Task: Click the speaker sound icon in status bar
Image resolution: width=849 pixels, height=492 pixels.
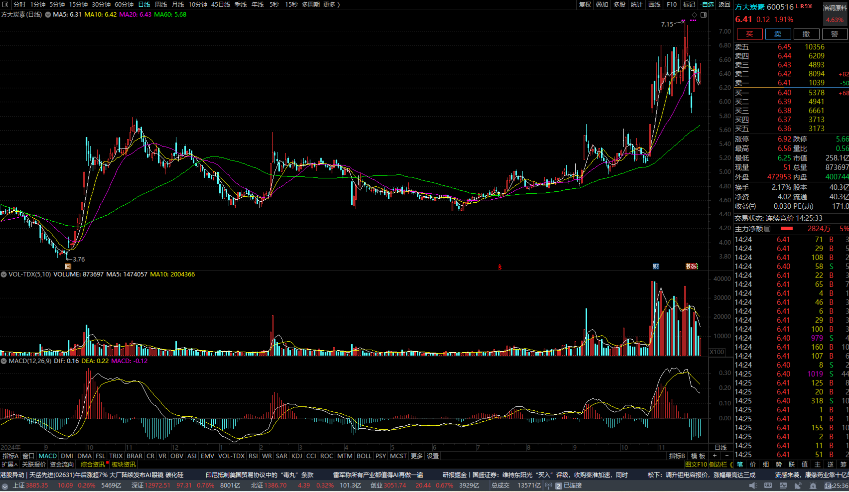Action: coord(753,486)
